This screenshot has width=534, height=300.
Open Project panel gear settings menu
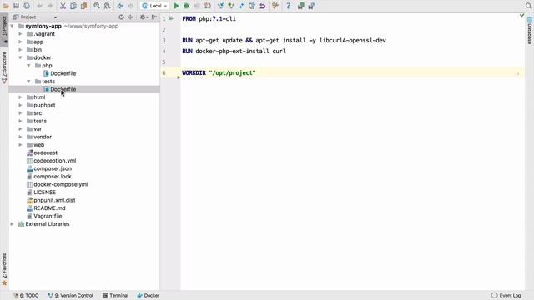click(144, 17)
